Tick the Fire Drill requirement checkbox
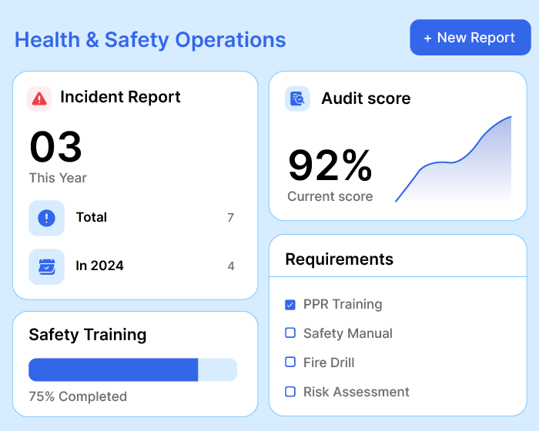This screenshot has height=431, width=539. pyautogui.click(x=290, y=363)
